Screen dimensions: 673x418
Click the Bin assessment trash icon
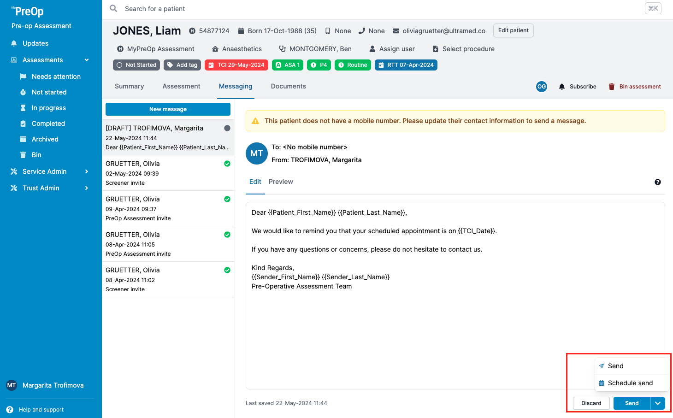(x=612, y=87)
